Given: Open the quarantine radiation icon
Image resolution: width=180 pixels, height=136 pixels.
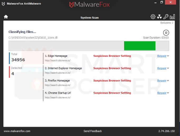Looking at the screenshot, I should tap(159, 17).
